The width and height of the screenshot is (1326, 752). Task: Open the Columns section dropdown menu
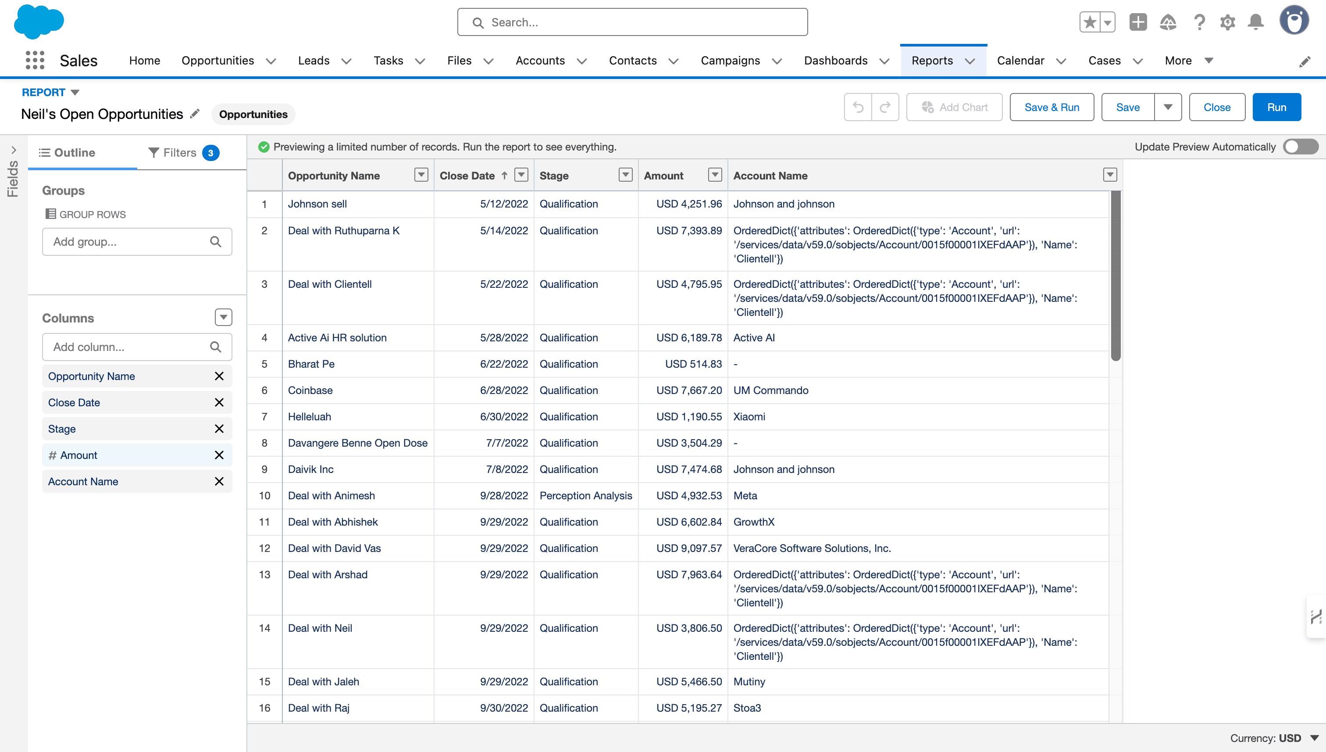tap(224, 317)
